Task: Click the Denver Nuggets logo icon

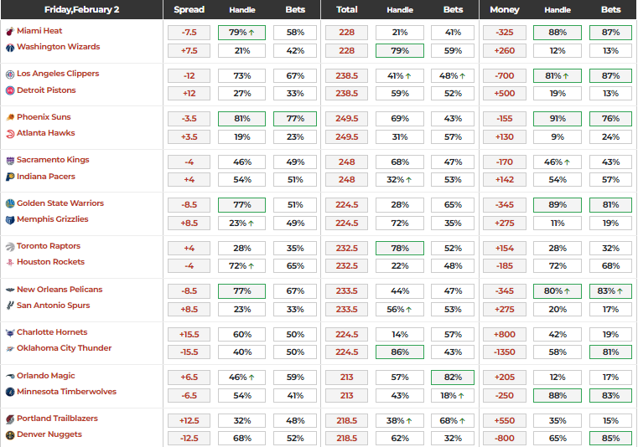Action: (x=10, y=435)
